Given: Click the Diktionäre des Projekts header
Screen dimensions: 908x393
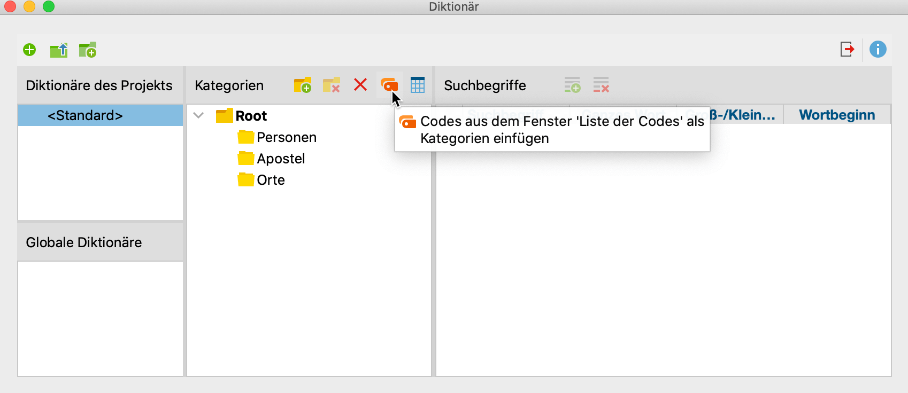Looking at the screenshot, I should click(101, 85).
